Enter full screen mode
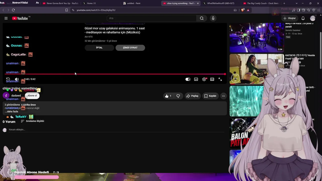 220,79
